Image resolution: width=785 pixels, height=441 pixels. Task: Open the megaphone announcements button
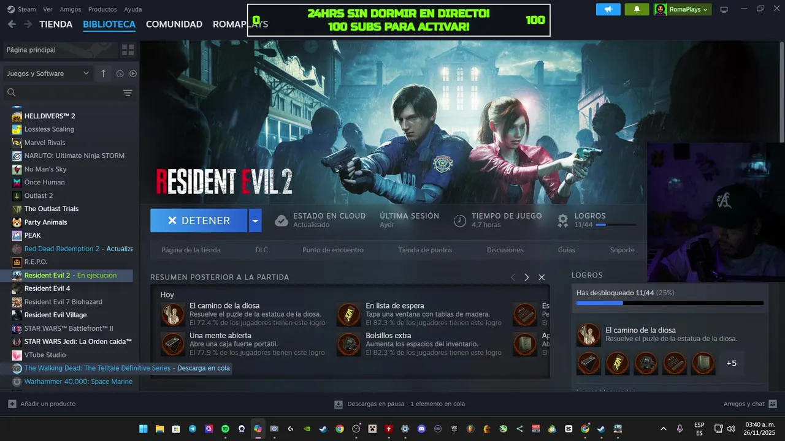[x=608, y=9]
